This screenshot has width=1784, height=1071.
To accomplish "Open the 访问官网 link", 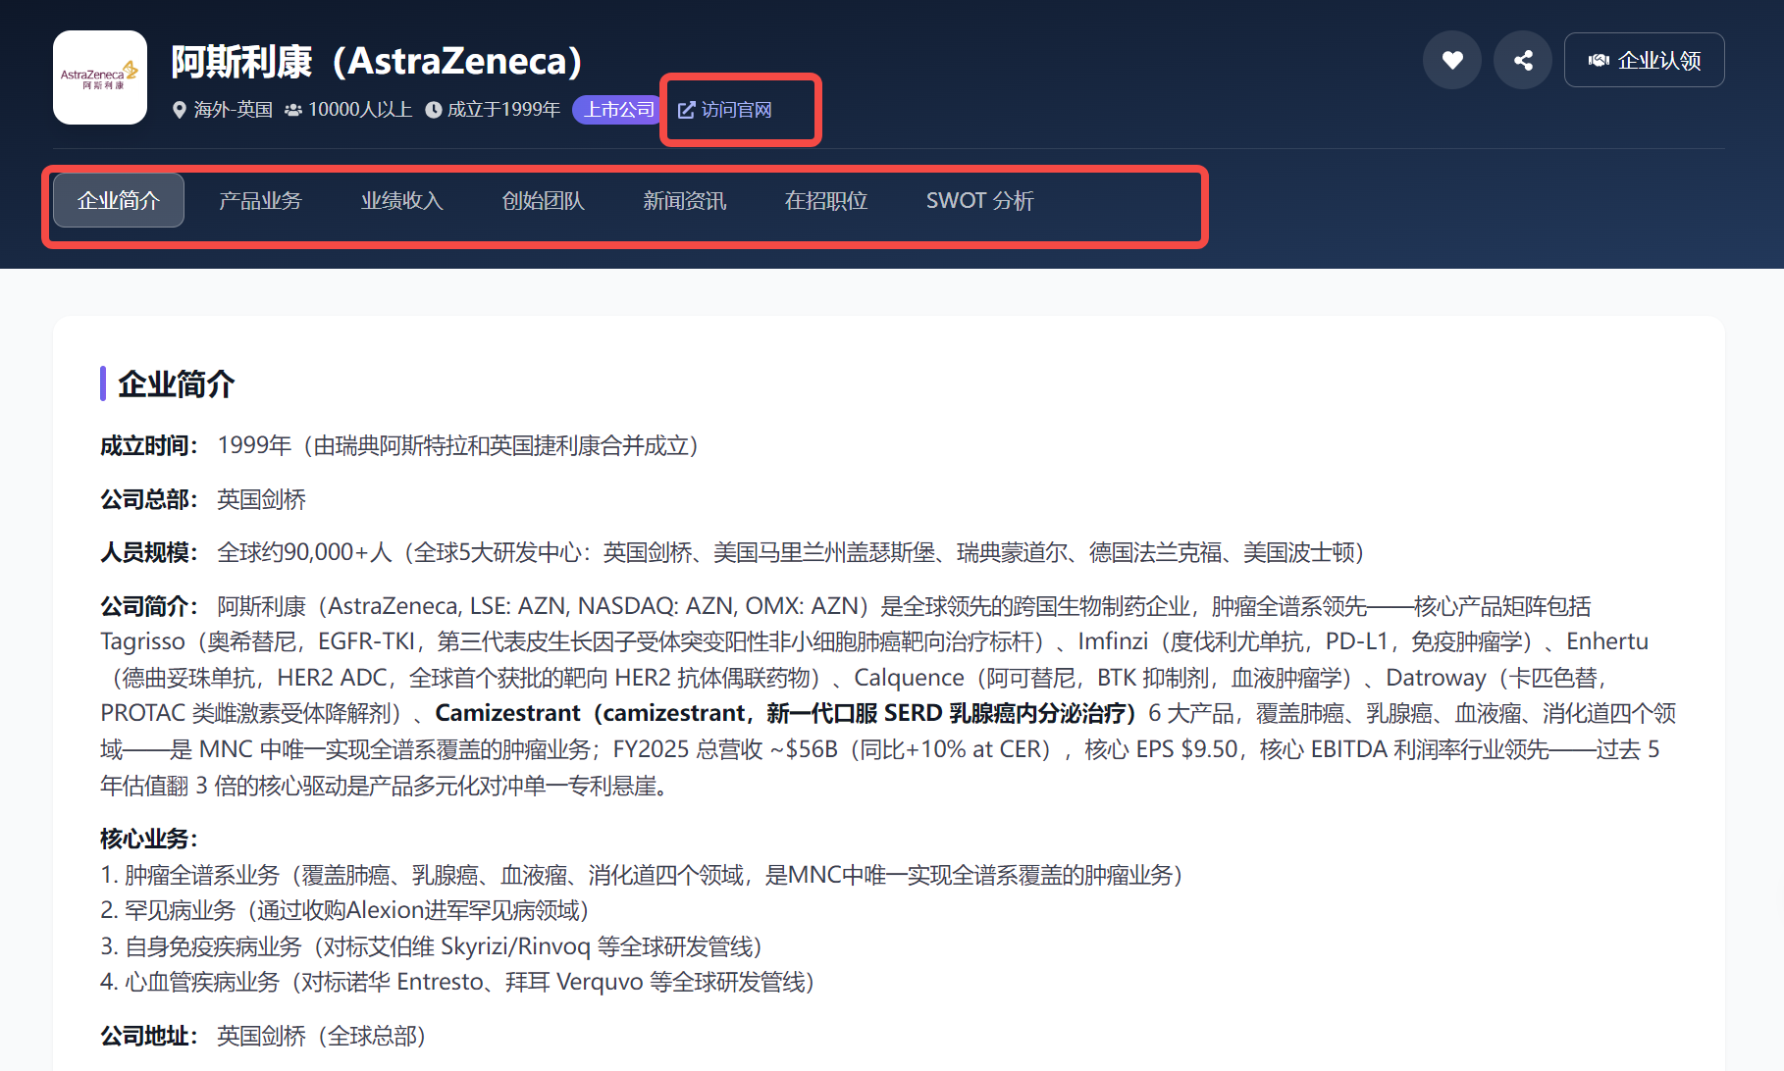I will tap(725, 110).
